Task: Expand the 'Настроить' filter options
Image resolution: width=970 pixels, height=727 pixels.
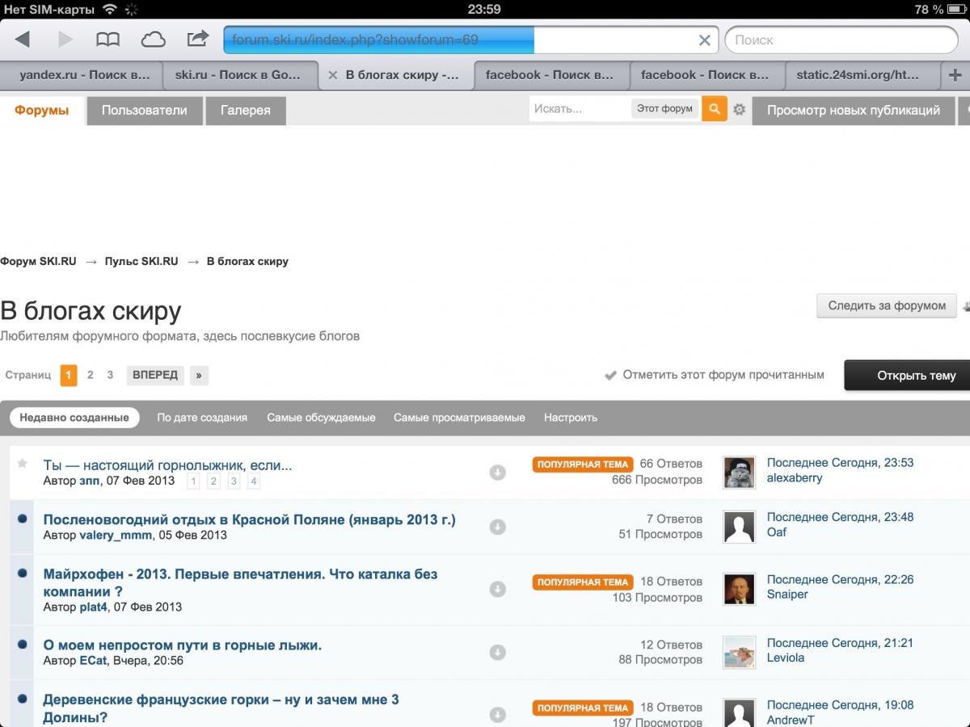Action: coord(570,418)
